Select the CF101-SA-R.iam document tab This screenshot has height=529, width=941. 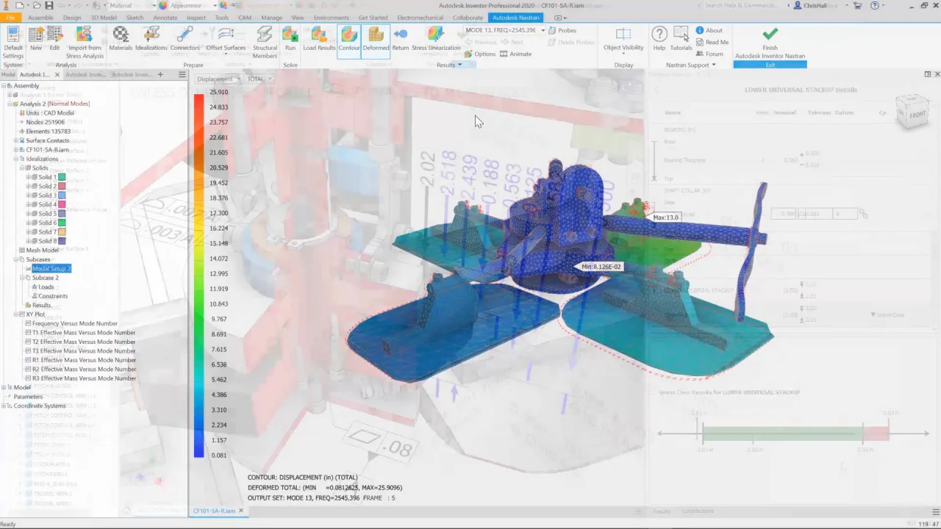click(214, 511)
